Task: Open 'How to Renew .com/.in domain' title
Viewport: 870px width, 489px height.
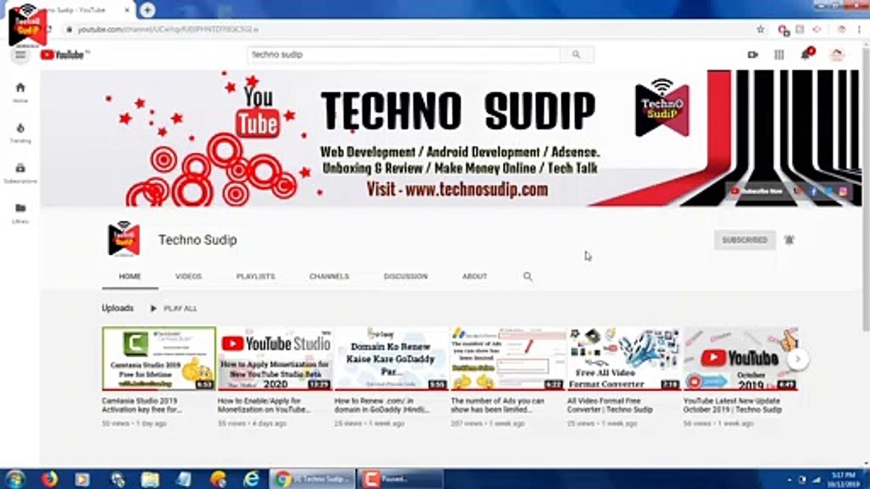Action: (x=383, y=405)
